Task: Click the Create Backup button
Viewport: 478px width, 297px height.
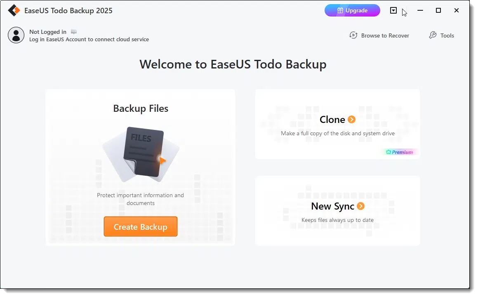Action: [x=141, y=227]
